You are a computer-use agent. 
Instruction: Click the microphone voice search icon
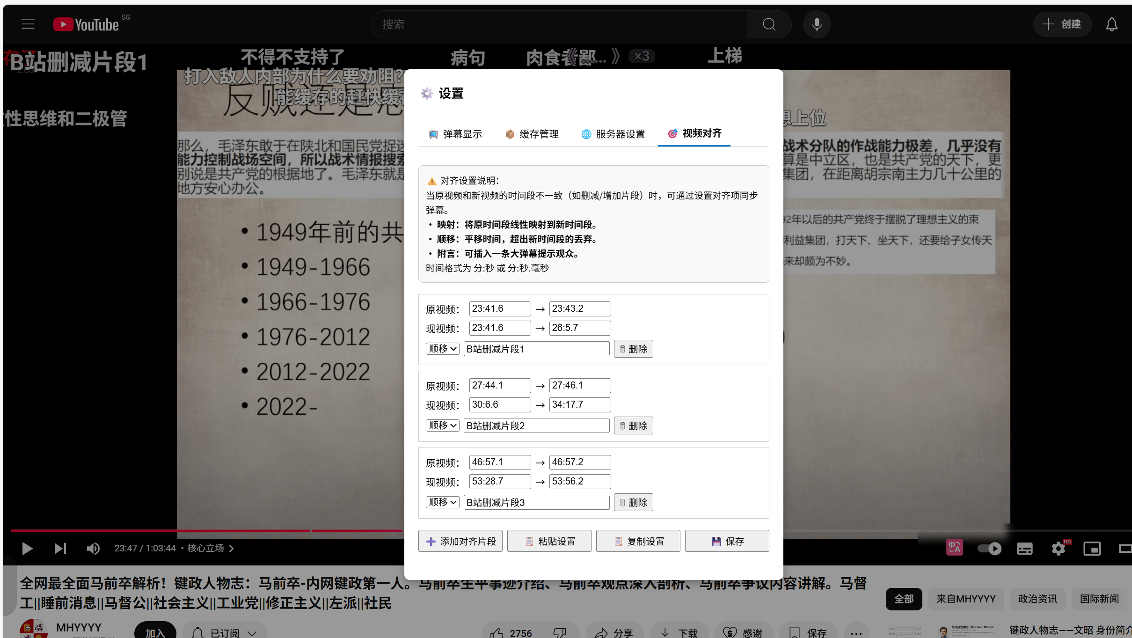point(817,24)
